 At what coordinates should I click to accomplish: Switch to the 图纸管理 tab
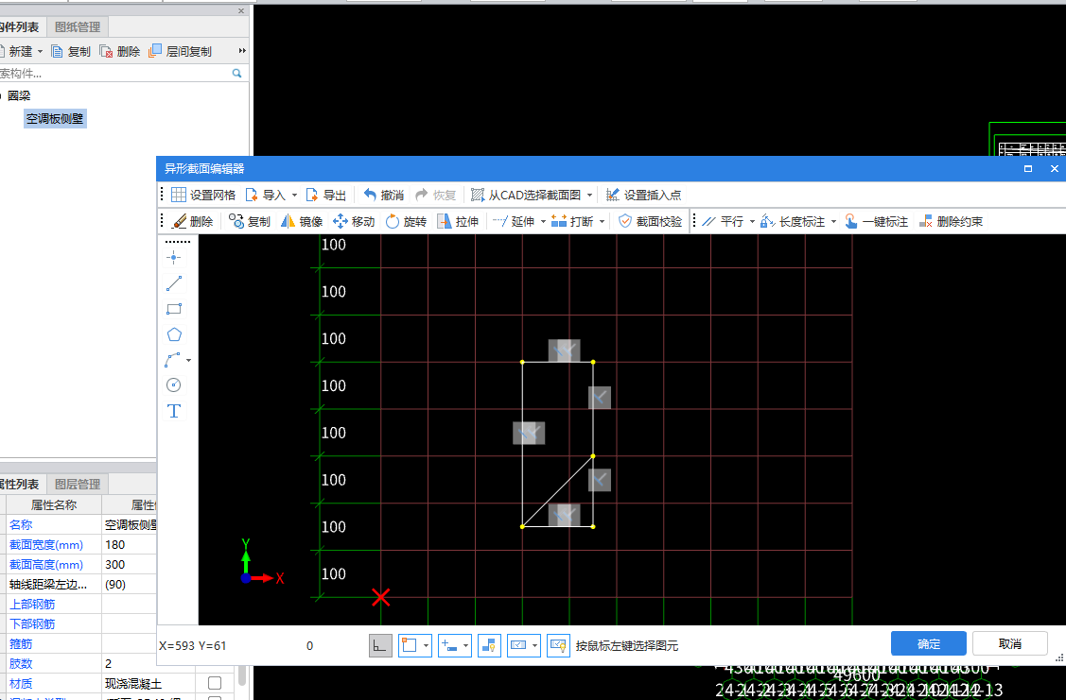[x=78, y=27]
